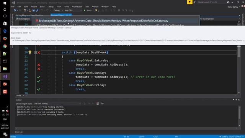Click the Clear All output icon
Image resolution: width=245 pixels, height=138 pixels.
click(x=98, y=103)
